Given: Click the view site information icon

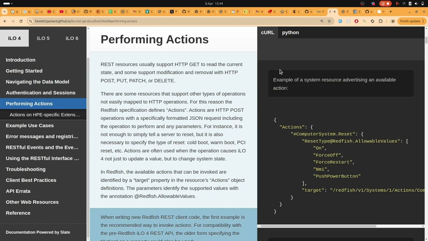Looking at the screenshot, I should click(30, 21).
